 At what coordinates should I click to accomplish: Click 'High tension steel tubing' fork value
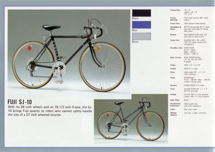[x=195, y=23]
